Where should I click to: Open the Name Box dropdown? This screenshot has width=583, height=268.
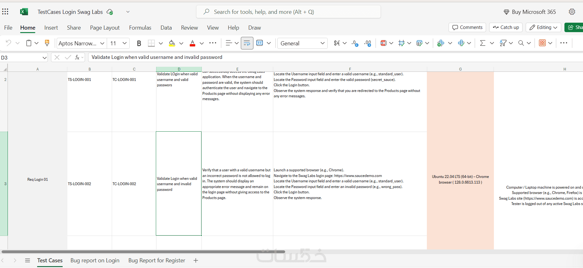[44, 58]
